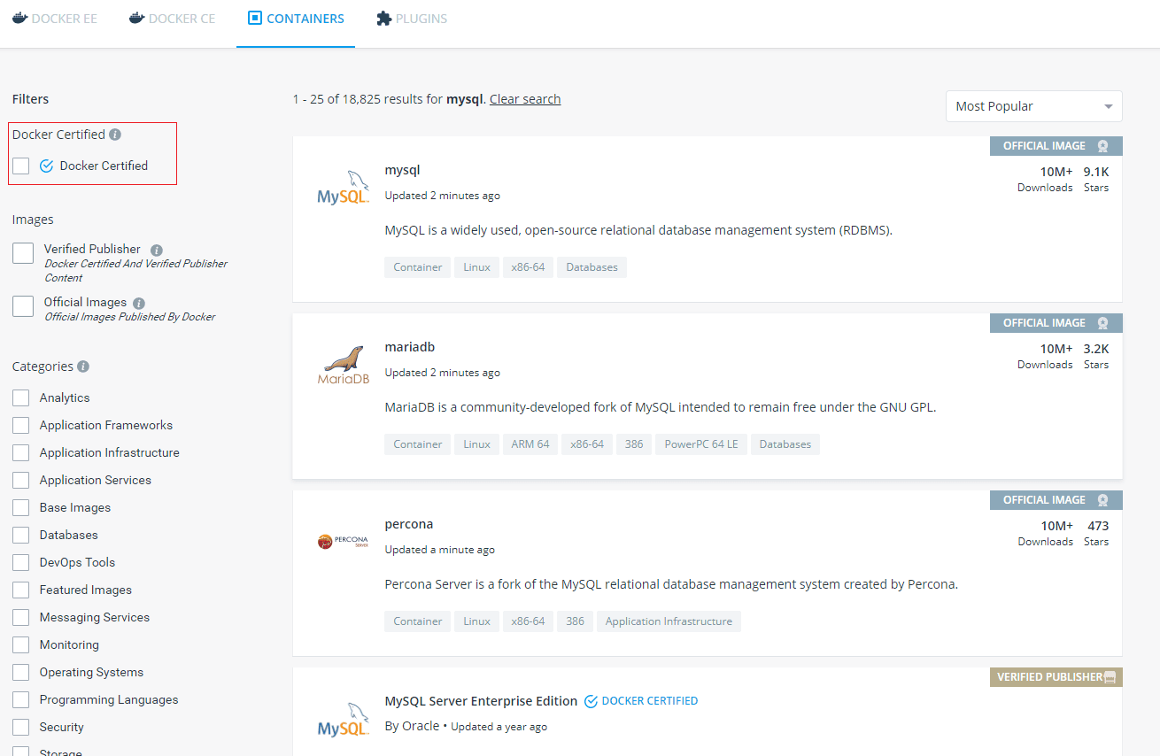This screenshot has width=1160, height=756.
Task: Click the info icon beside Docker Certified heading
Action: click(115, 135)
